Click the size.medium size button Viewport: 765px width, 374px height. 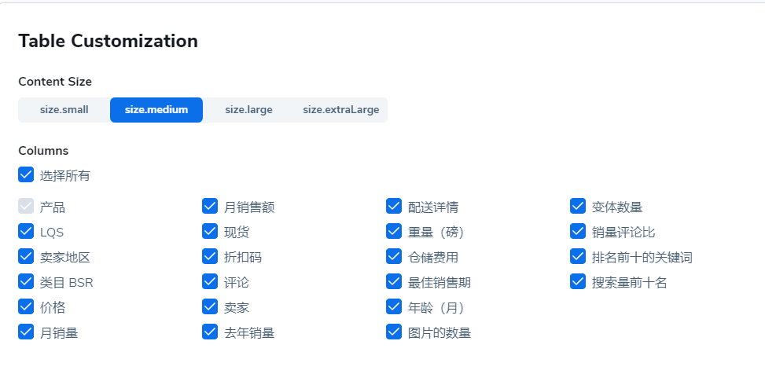click(156, 110)
